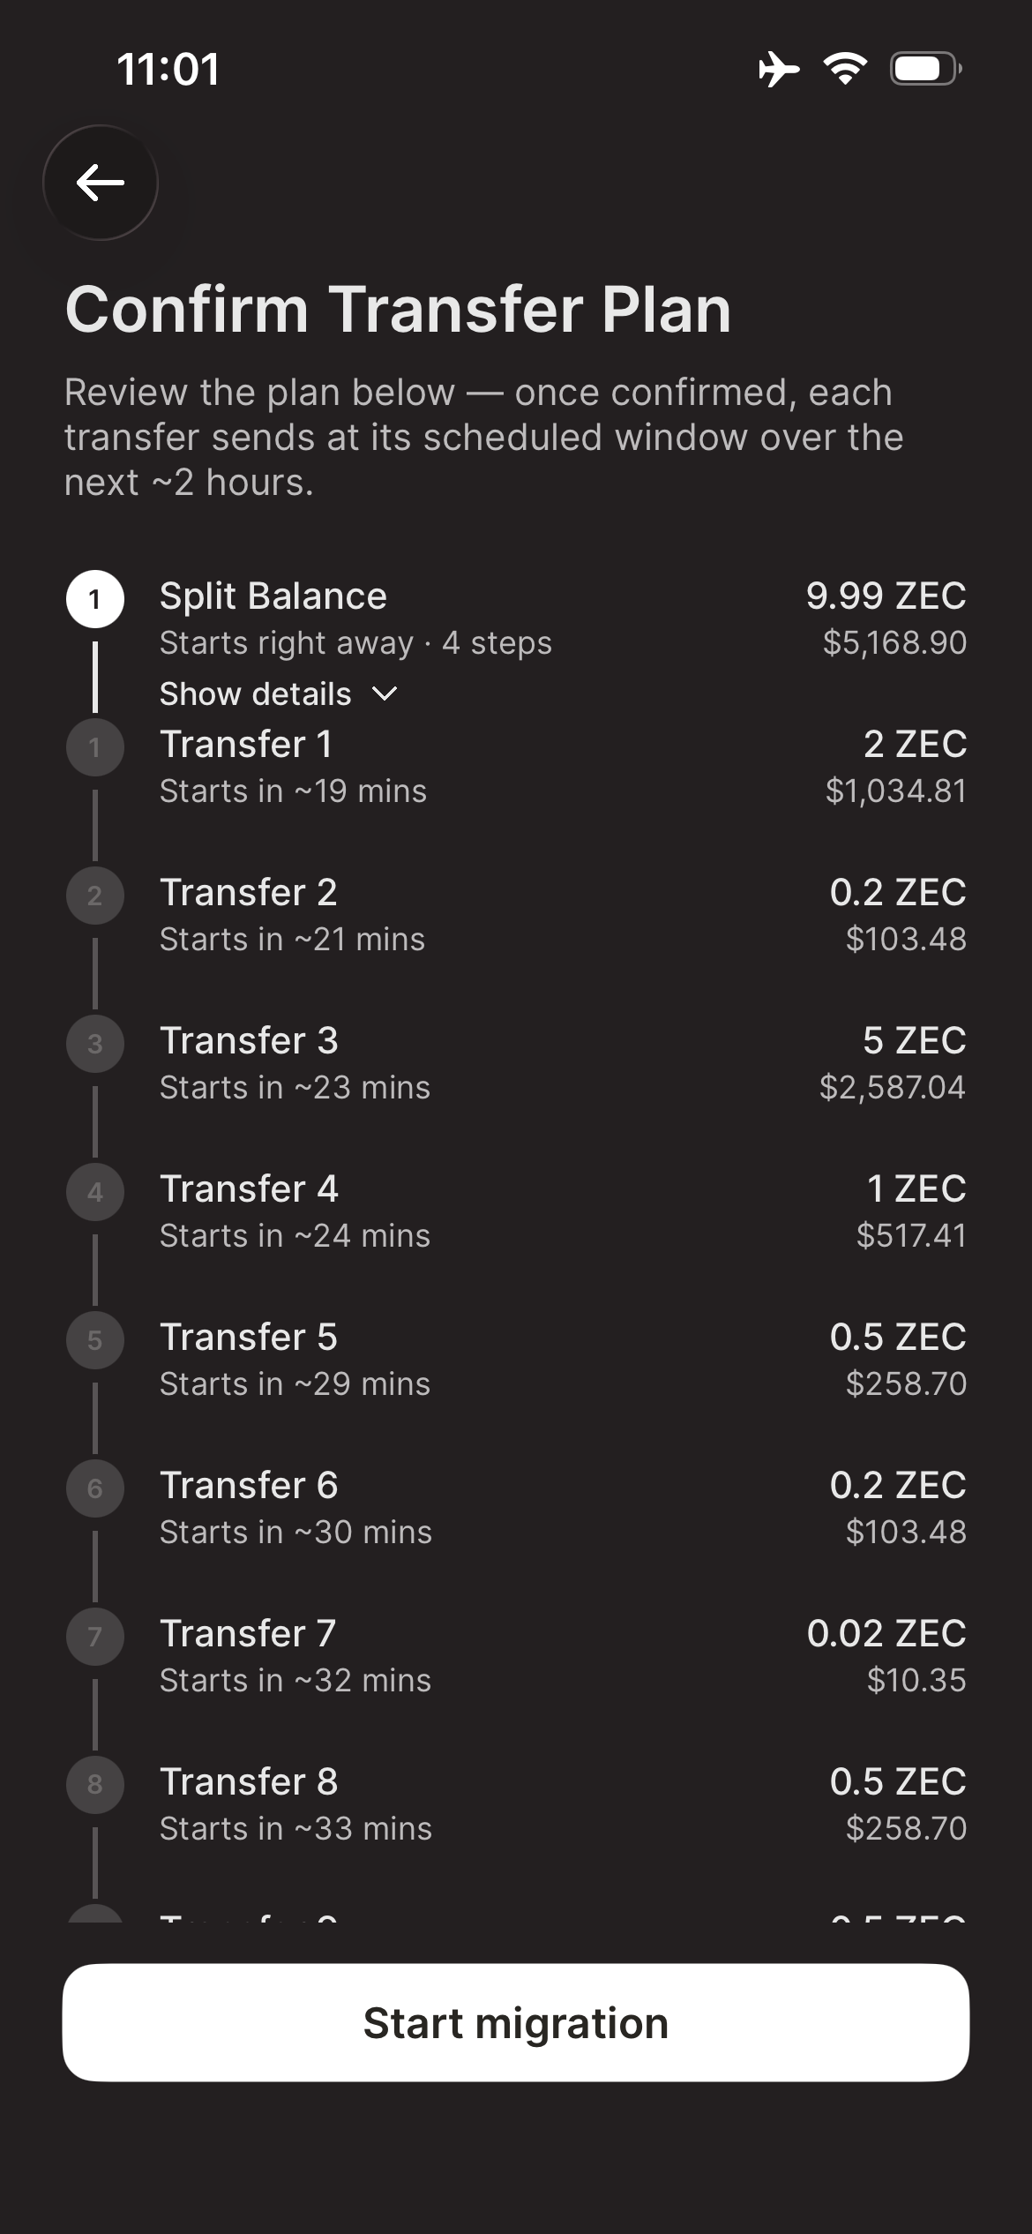
Task: Select the Split Balance step circle
Action: tap(94, 599)
